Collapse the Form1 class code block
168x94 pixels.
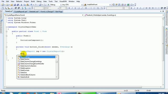(x=7, y=31)
